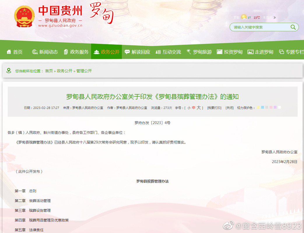Viewport: 304px width, 233px height.
Task: Click the red 罗甸 calligraphy logo
Action: 101,13
